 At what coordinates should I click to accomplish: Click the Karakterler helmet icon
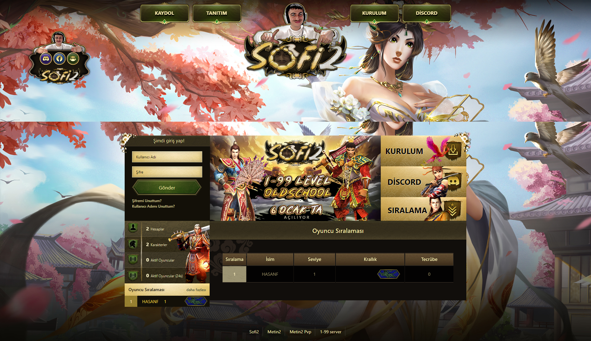point(133,244)
